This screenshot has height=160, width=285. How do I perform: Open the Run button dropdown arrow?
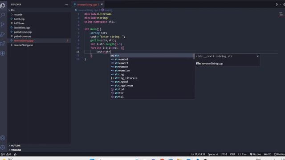point(280,4)
